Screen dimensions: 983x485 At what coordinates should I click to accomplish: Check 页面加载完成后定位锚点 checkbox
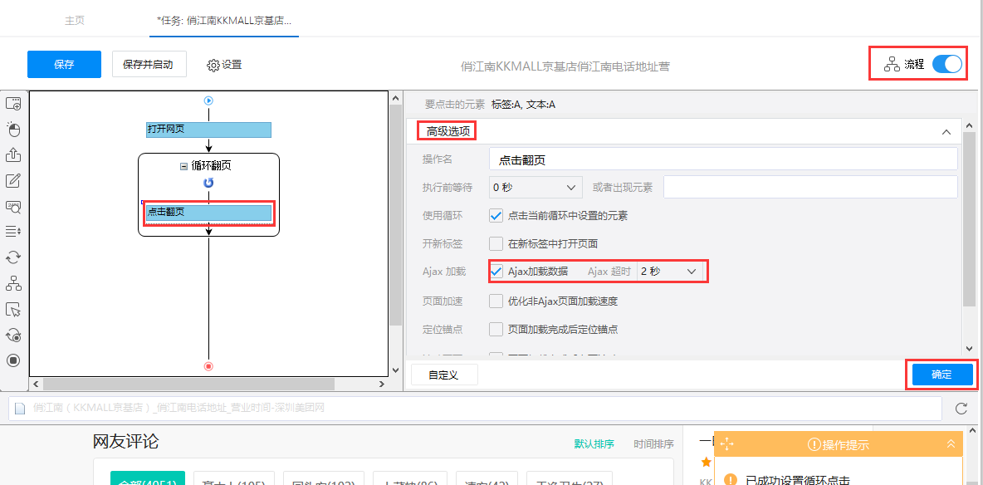pyautogui.click(x=496, y=329)
